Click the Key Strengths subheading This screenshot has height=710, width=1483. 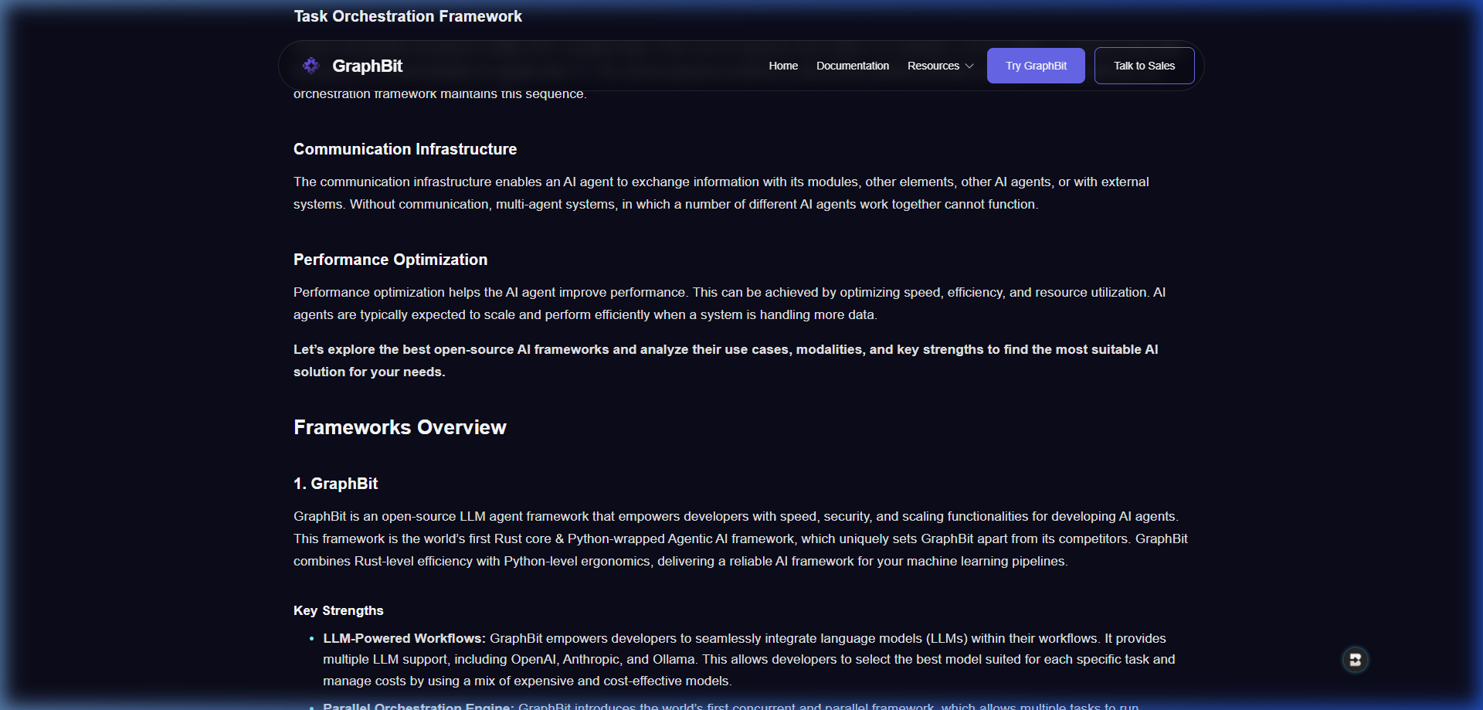pos(338,610)
